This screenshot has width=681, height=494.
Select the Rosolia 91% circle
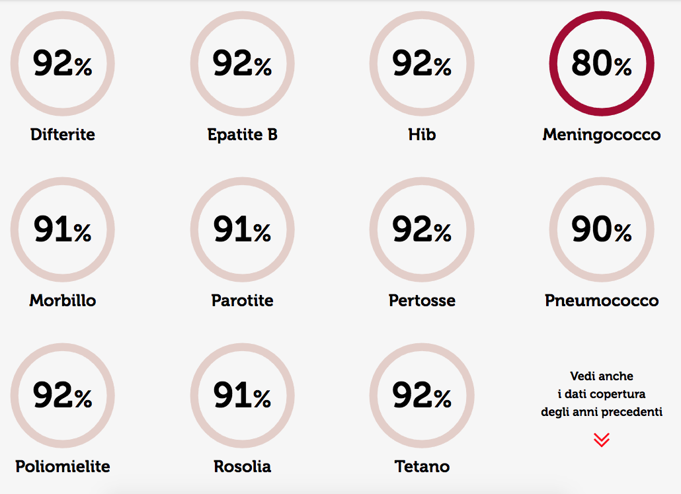click(x=243, y=395)
